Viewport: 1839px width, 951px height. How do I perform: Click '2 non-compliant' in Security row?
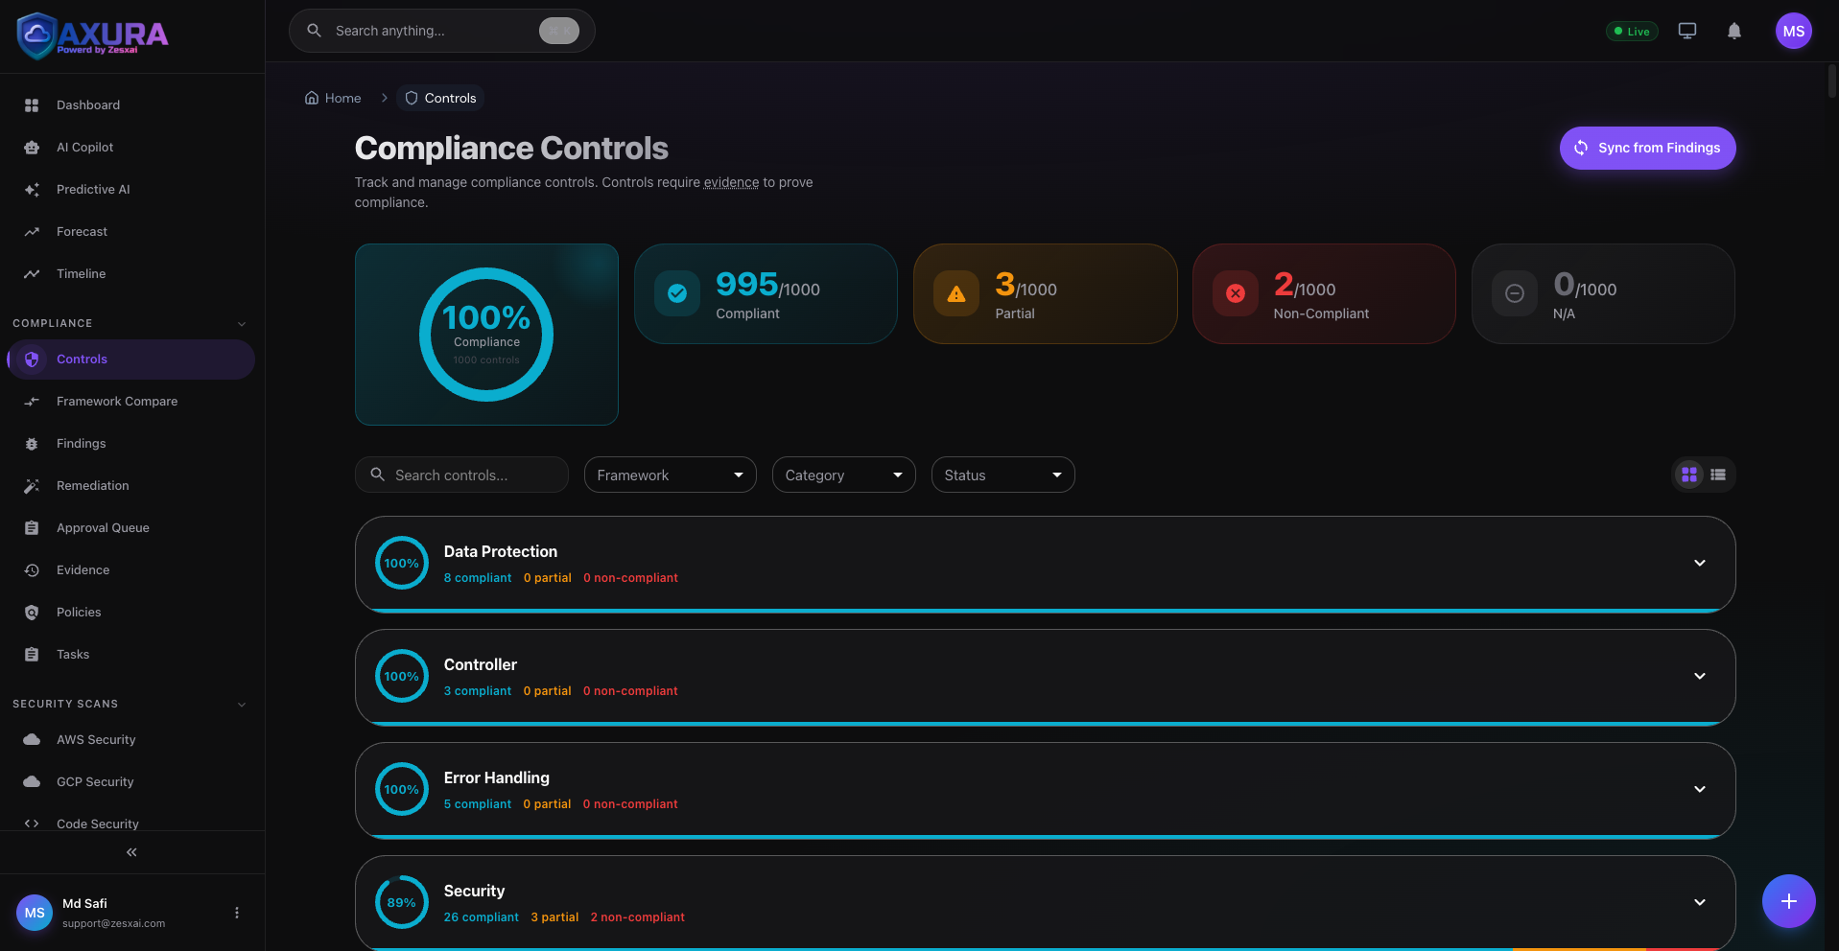638,917
